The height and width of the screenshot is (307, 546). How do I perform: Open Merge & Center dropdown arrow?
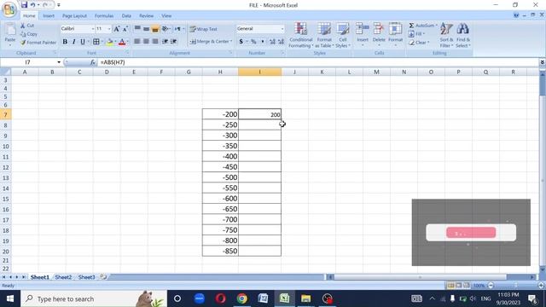point(231,42)
